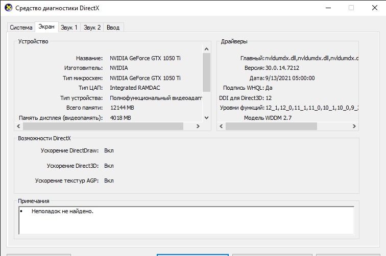Click the Память дисплея (видеопамять) label

click(61, 118)
